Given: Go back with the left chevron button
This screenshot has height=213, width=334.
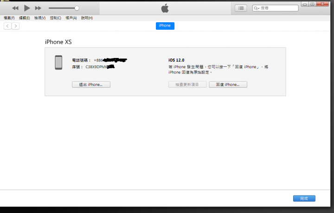Looking at the screenshot, I should click(x=7, y=26).
